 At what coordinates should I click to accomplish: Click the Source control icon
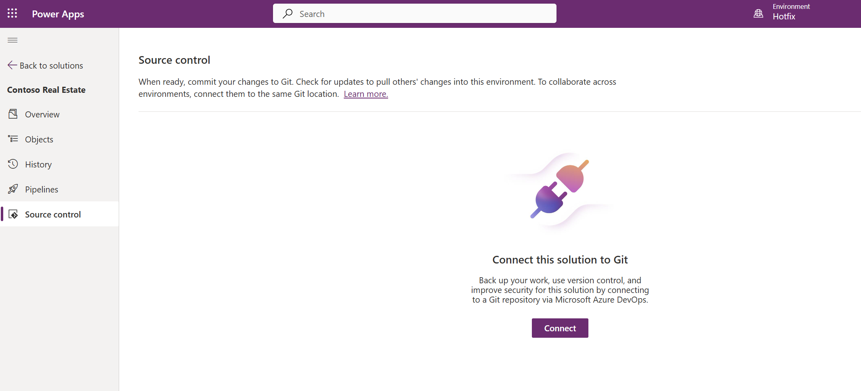coord(13,214)
